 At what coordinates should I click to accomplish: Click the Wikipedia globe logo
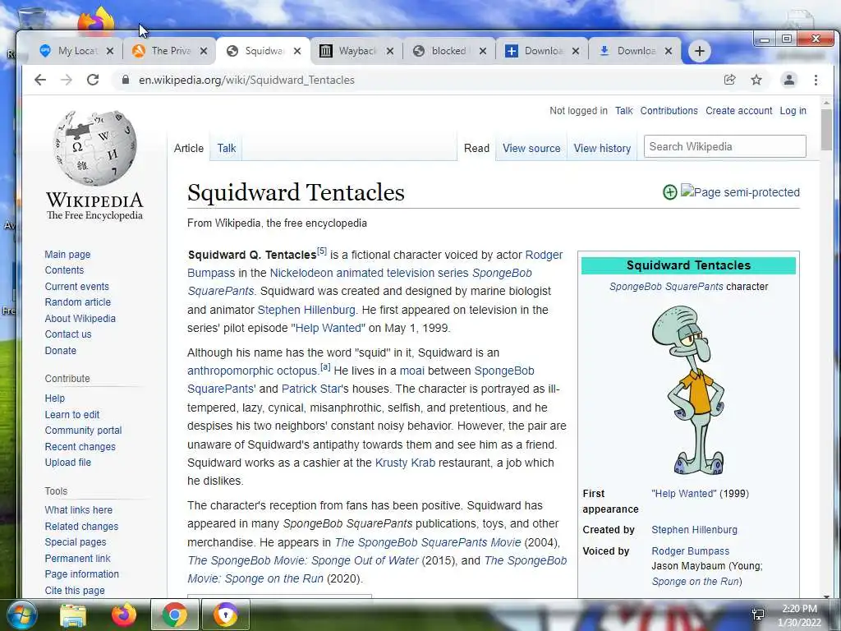click(x=95, y=149)
